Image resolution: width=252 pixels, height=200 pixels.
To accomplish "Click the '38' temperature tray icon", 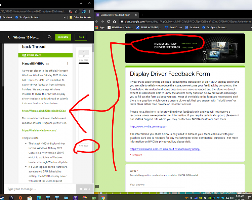I will [x=200, y=198].
